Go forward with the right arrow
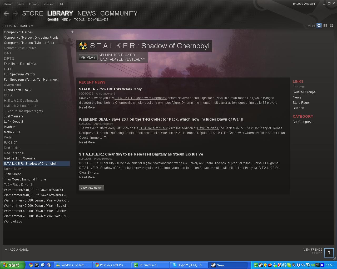The width and height of the screenshot is (337, 269). 16,13
